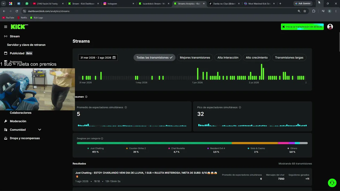Click the webcam overlay thumbnail
This screenshot has height=191, width=340.
coord(37,89)
